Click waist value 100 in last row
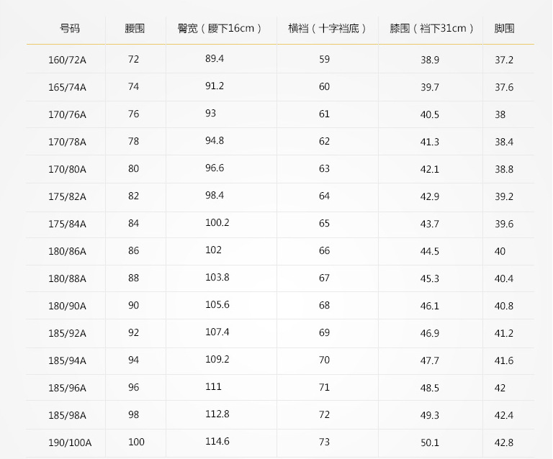 coord(136,442)
